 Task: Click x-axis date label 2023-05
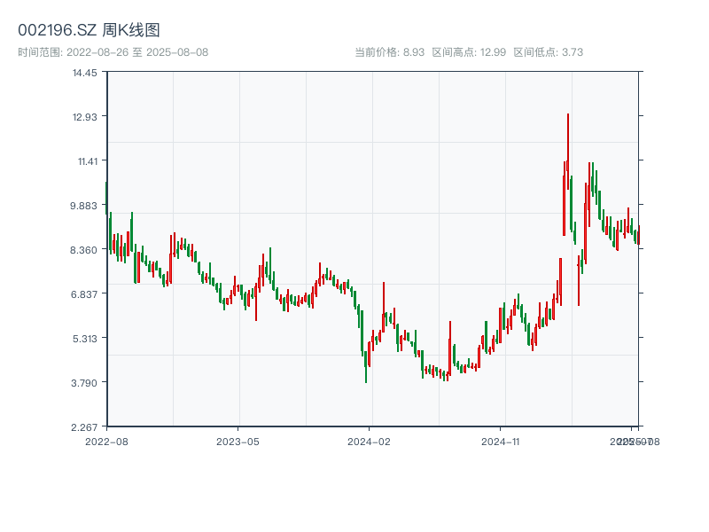(238, 442)
